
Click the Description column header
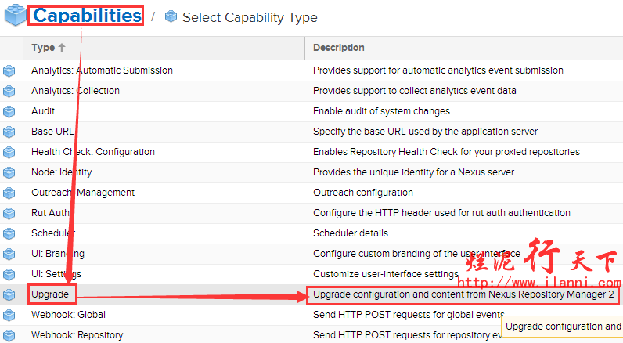(x=338, y=48)
